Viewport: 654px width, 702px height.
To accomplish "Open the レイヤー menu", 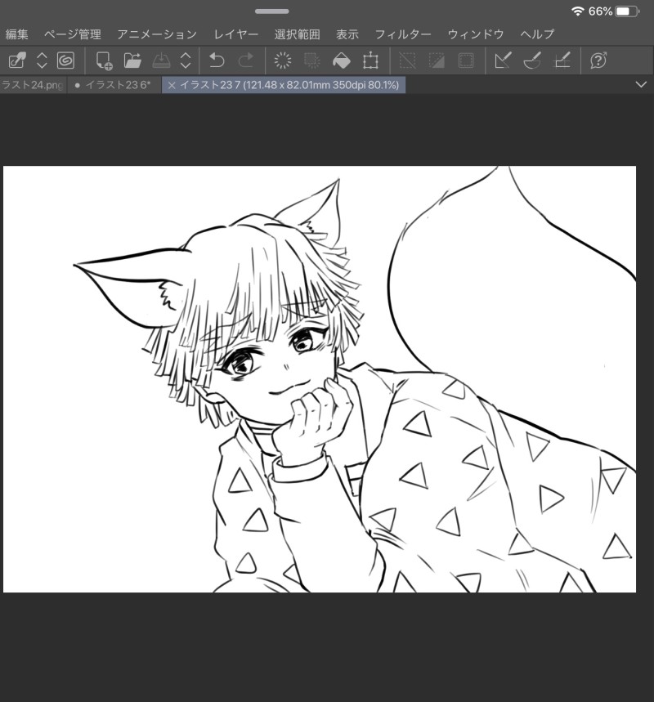I will [x=236, y=34].
